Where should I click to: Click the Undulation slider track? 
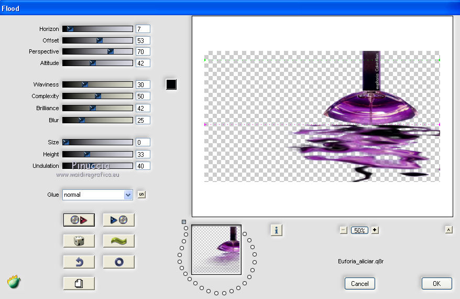click(x=97, y=166)
